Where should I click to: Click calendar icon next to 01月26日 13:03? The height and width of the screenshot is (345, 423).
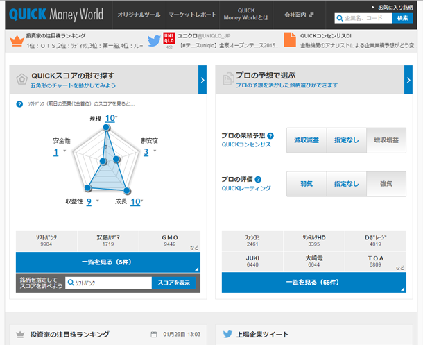pyautogui.click(x=154, y=334)
